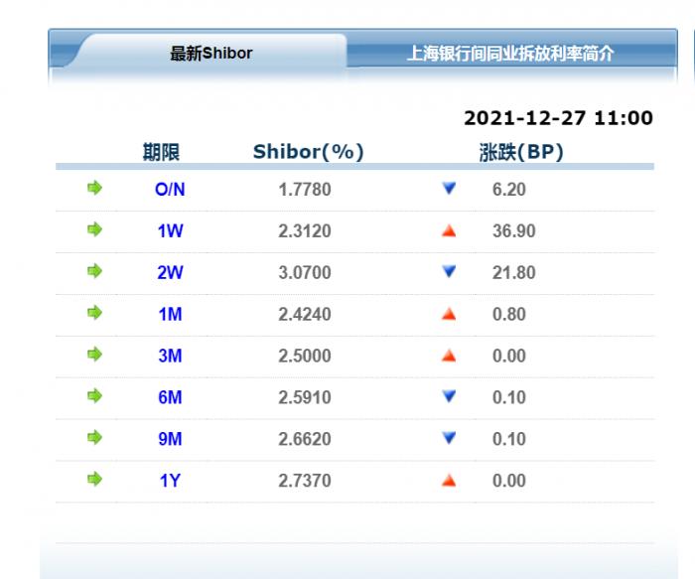Click the 2W change value 21.80
The width and height of the screenshot is (695, 579).
(x=513, y=273)
